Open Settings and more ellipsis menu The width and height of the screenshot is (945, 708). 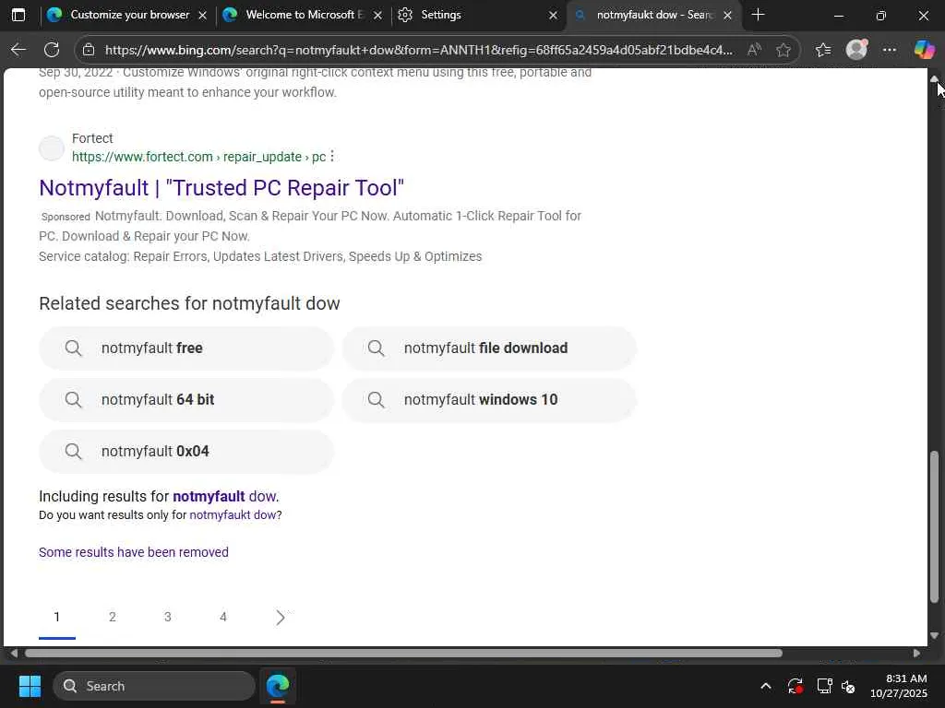point(890,50)
